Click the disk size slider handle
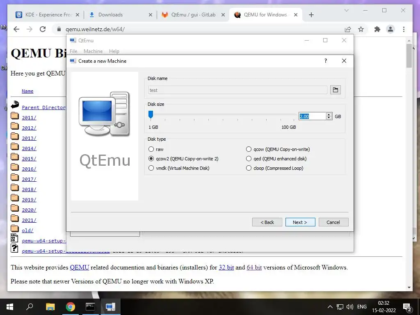The image size is (420, 315). (151, 115)
